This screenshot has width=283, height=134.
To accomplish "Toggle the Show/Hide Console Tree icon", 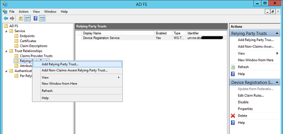I will (27, 18).
